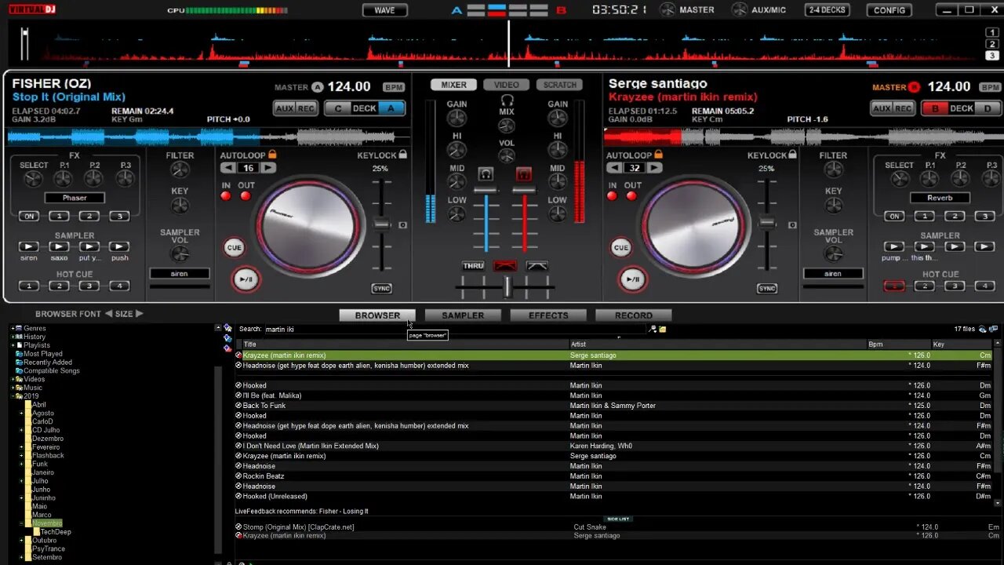This screenshot has width=1004, height=565.
Task: Click the master headphone MIX knob
Action: pyautogui.click(x=507, y=126)
